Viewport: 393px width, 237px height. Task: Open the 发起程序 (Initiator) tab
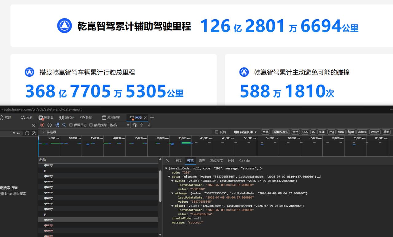click(x=216, y=161)
